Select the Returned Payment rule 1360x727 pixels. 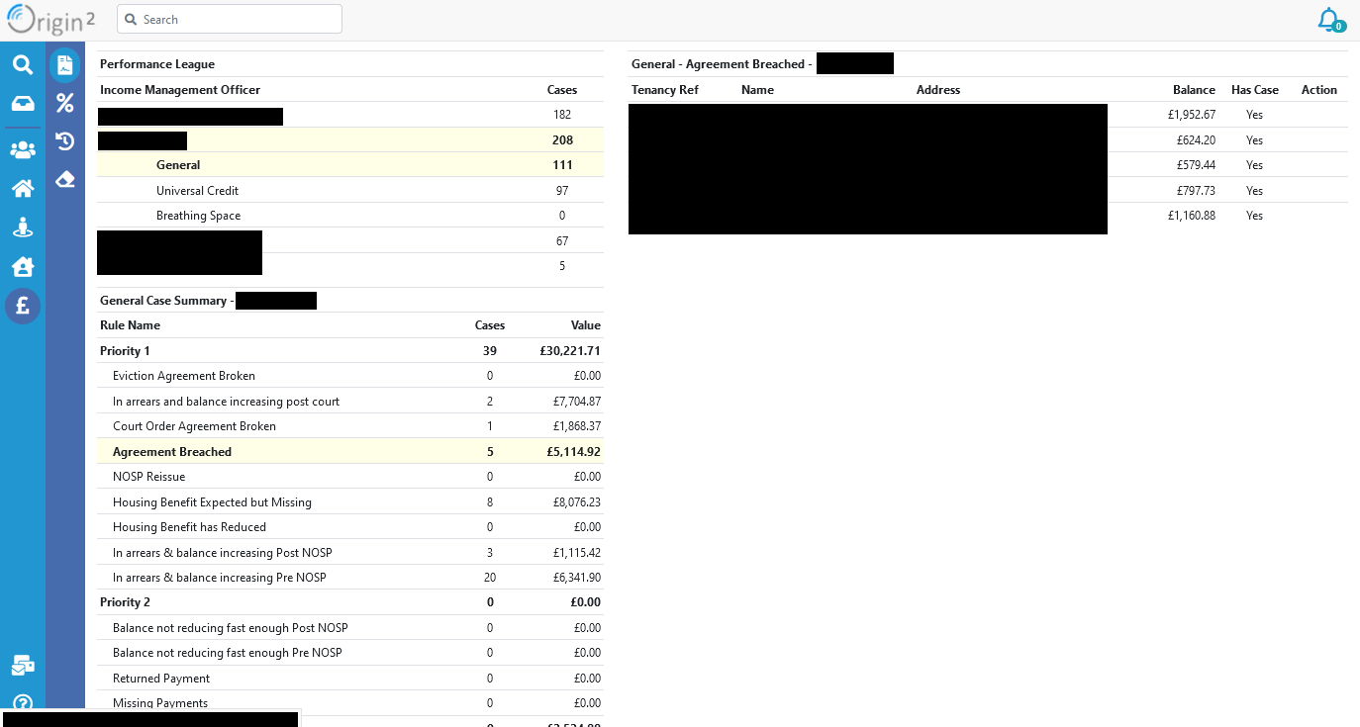pos(350,679)
